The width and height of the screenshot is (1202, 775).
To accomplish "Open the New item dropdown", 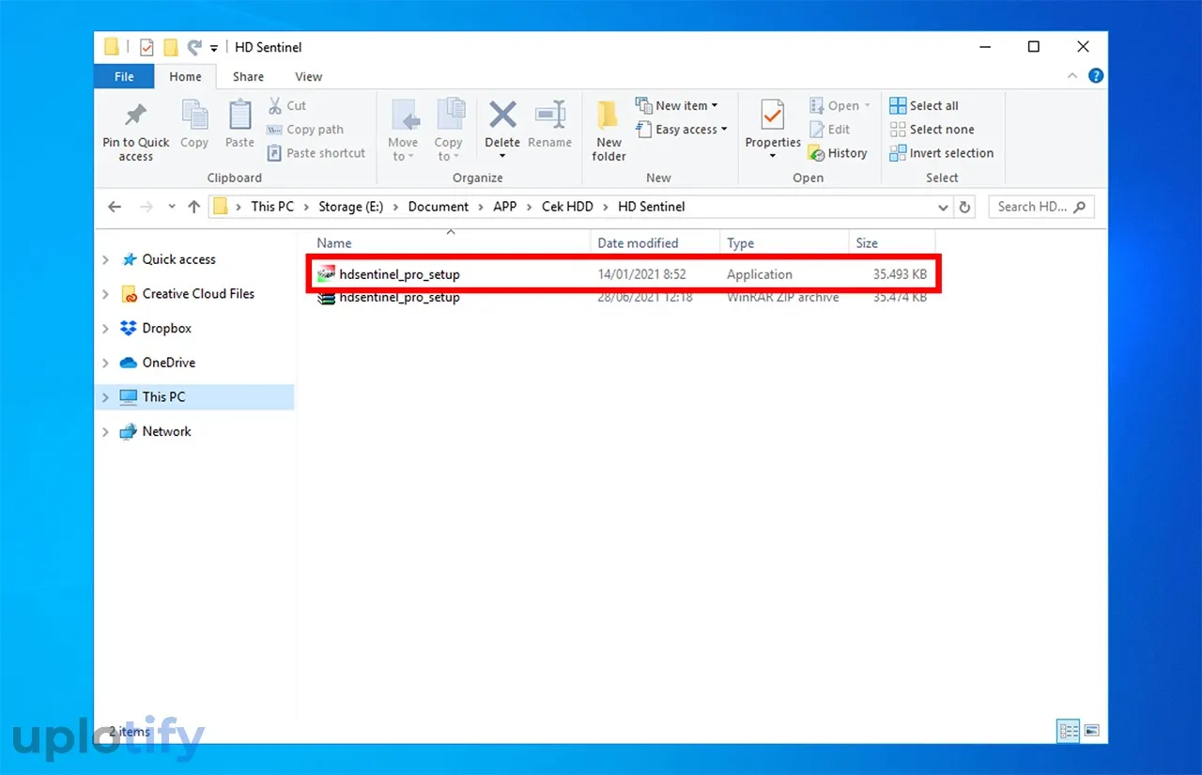I will (677, 106).
